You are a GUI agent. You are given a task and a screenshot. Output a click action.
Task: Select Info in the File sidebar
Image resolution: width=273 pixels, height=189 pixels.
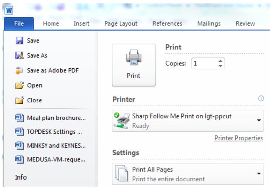click(x=21, y=177)
